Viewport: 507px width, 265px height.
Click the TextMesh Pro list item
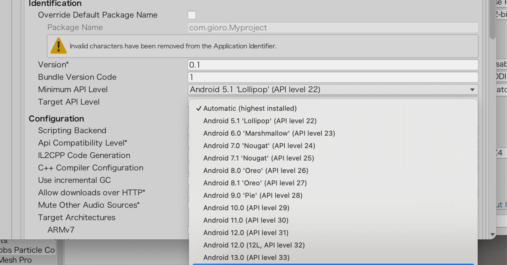tap(16, 260)
